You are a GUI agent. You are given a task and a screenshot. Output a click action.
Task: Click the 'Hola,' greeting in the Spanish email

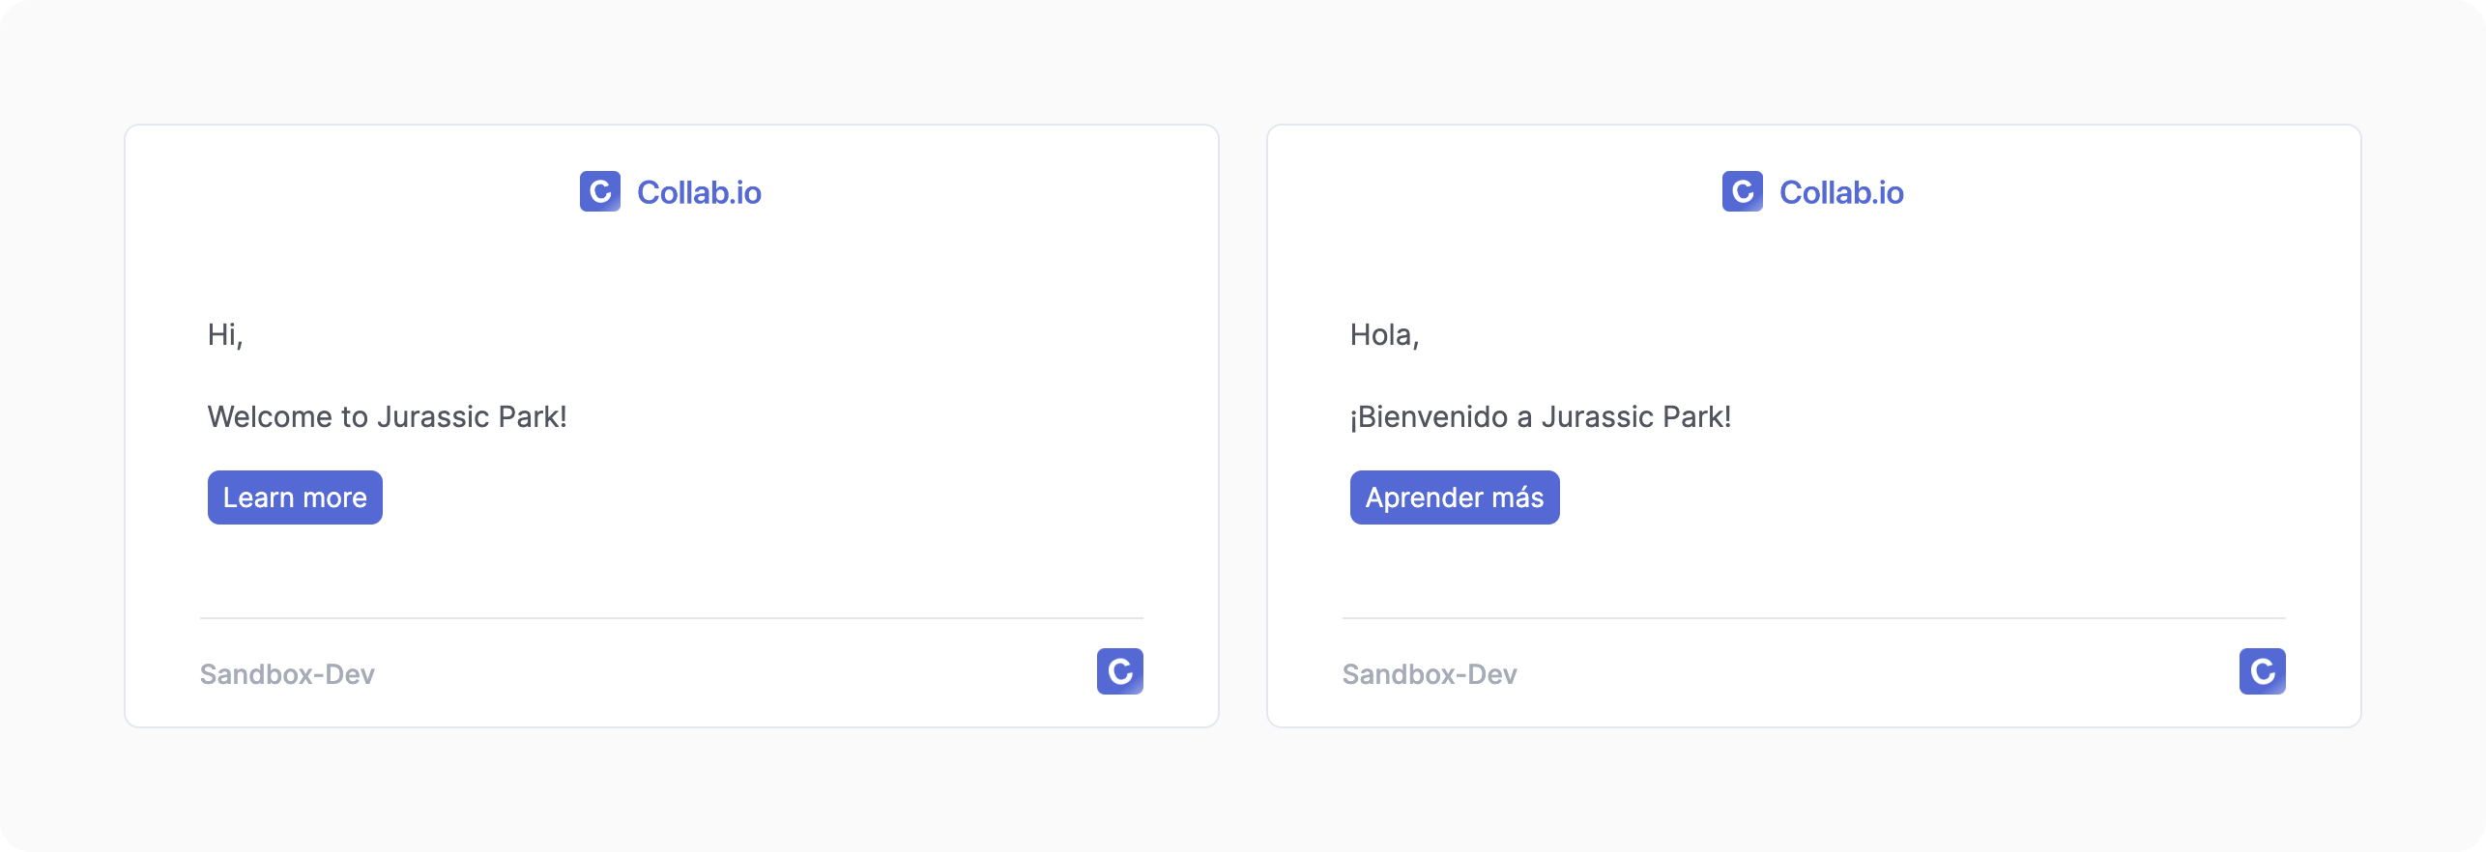(1383, 334)
